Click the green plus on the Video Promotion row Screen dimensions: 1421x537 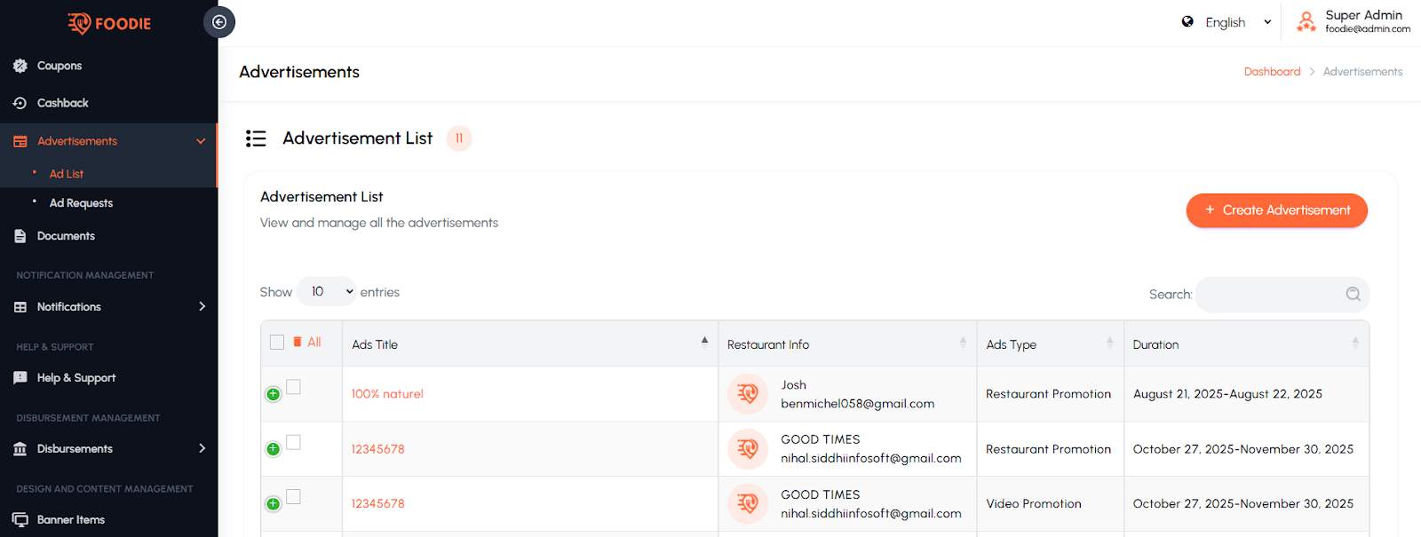[x=274, y=504]
